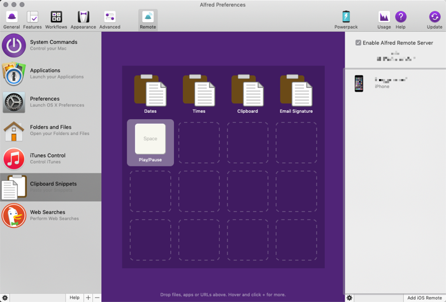Click the Folders and Files house icon
This screenshot has height=302, width=446.
13,131
